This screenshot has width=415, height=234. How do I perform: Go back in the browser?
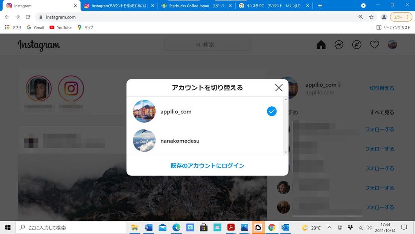click(7, 17)
